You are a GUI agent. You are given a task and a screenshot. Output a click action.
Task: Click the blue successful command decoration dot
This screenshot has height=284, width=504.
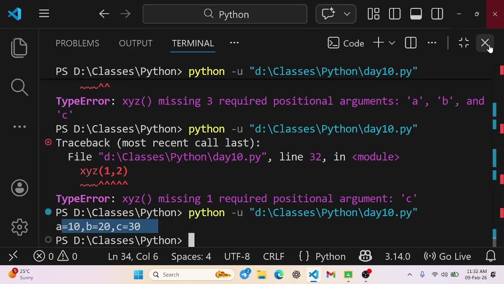click(48, 212)
